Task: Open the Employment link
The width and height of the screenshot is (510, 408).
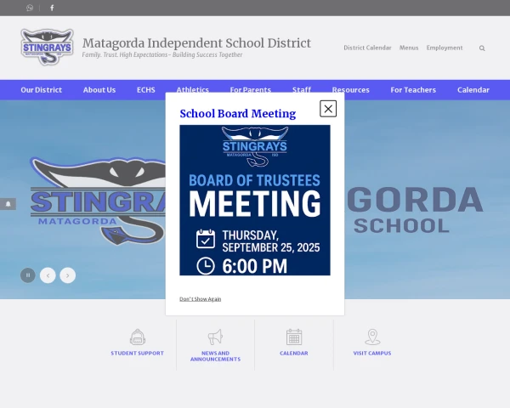Action: (x=445, y=48)
